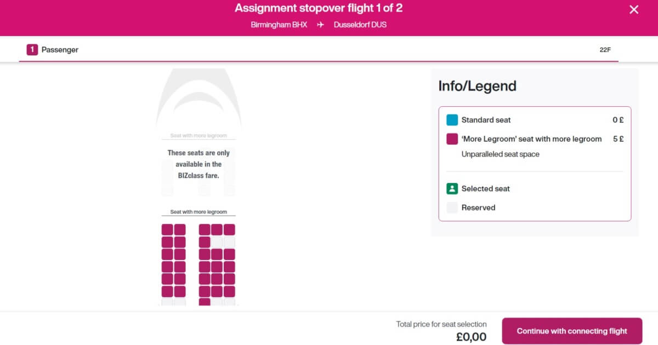Click the BIZclass fare notice on seat map
The height and width of the screenshot is (345, 658).
198,164
